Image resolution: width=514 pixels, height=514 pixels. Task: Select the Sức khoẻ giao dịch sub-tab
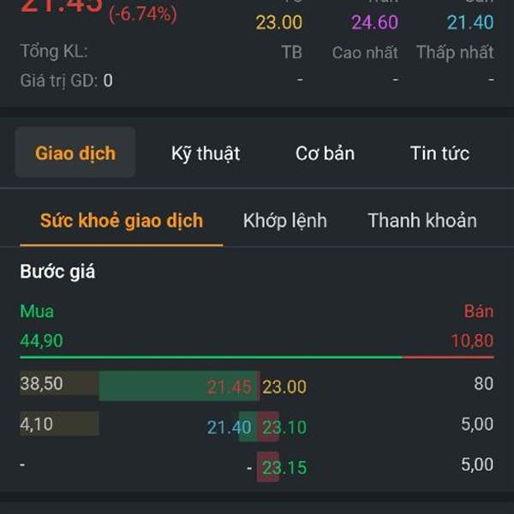coord(122,221)
